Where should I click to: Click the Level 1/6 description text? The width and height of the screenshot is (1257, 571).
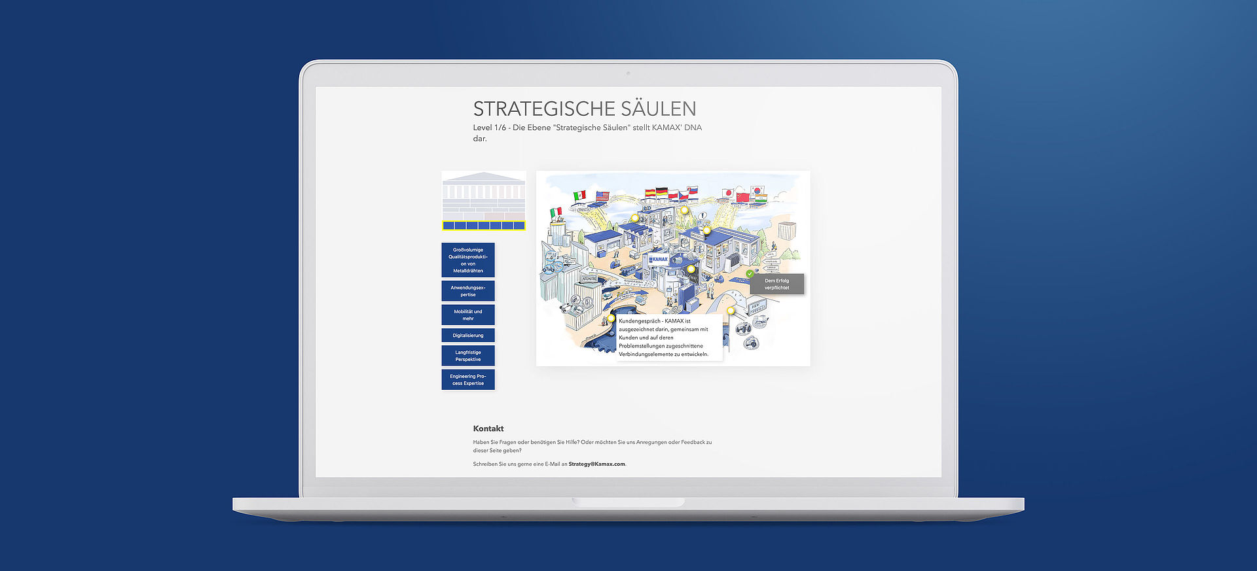(x=587, y=133)
